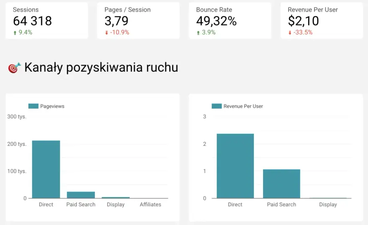Click the Pages / Session scorecard label
The image size is (368, 225).
[x=128, y=10]
